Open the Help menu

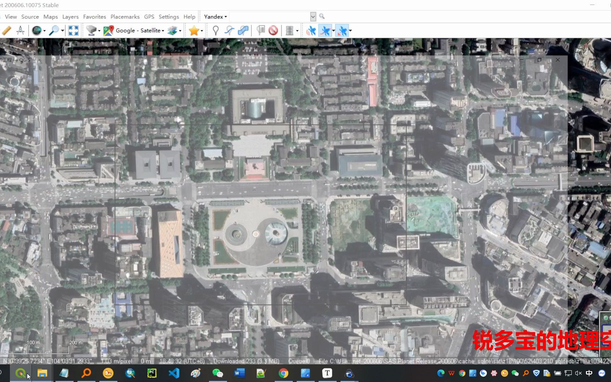click(x=189, y=17)
